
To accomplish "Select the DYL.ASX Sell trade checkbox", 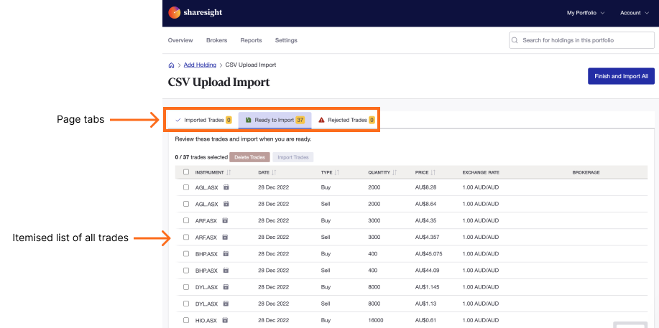I will point(186,304).
